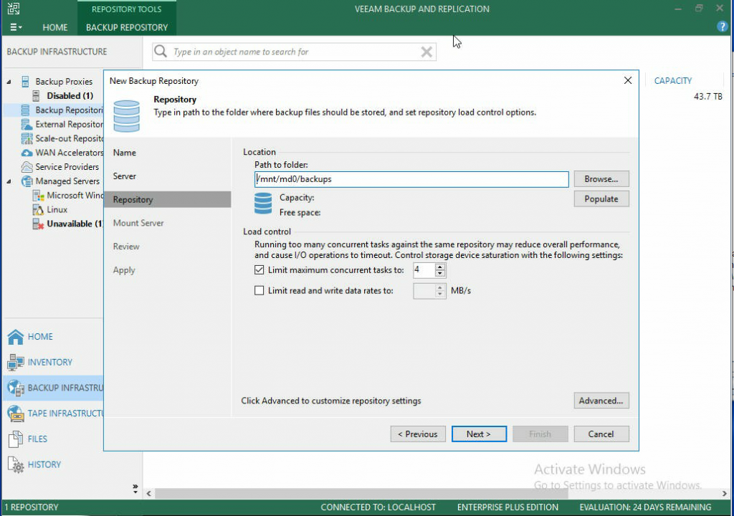This screenshot has height=516, width=734.
Task: Click the WAN Accelerators cloud icon
Action: tap(27, 153)
